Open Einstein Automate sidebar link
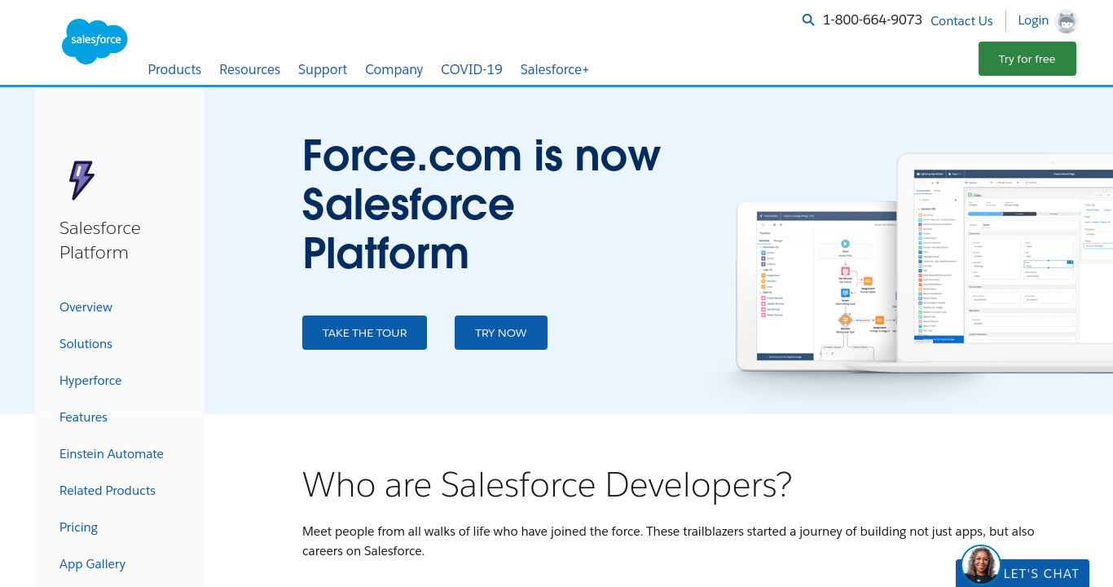The width and height of the screenshot is (1113, 587). pos(112,454)
